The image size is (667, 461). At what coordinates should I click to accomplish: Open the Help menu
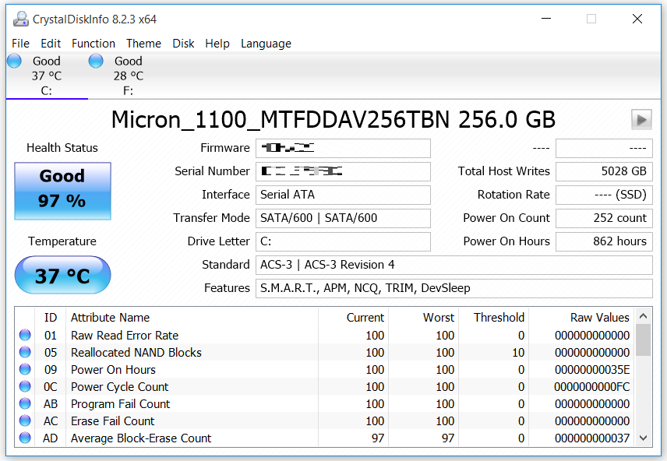(x=217, y=44)
